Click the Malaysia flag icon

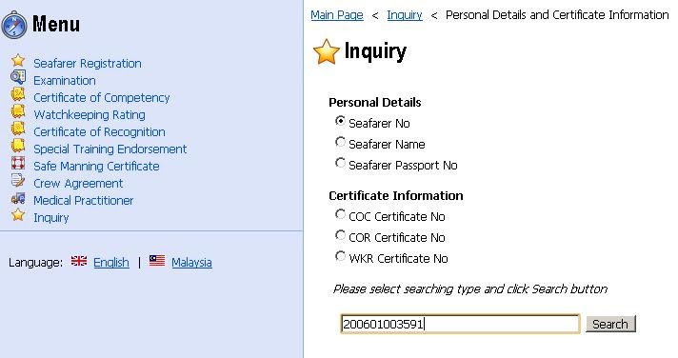157,260
